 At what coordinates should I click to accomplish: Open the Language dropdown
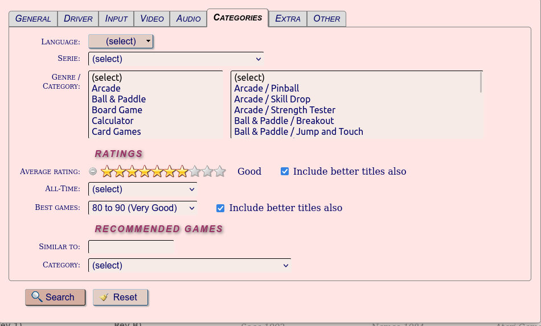click(121, 42)
